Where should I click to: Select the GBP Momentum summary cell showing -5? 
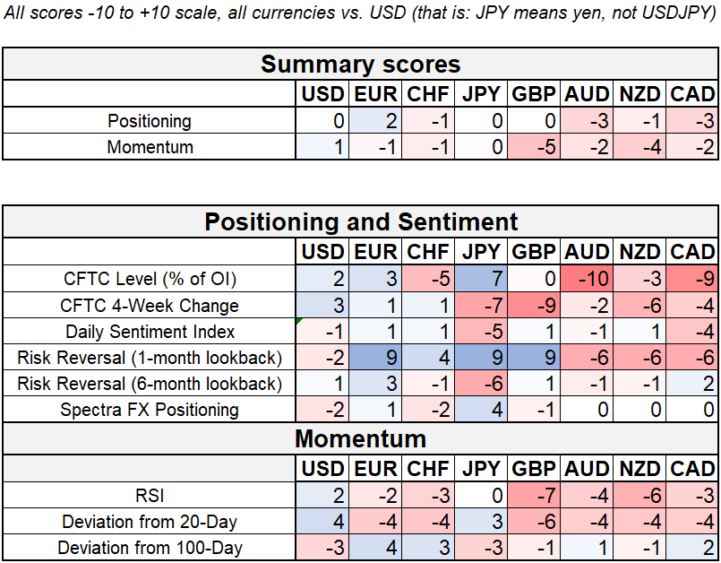pos(534,147)
